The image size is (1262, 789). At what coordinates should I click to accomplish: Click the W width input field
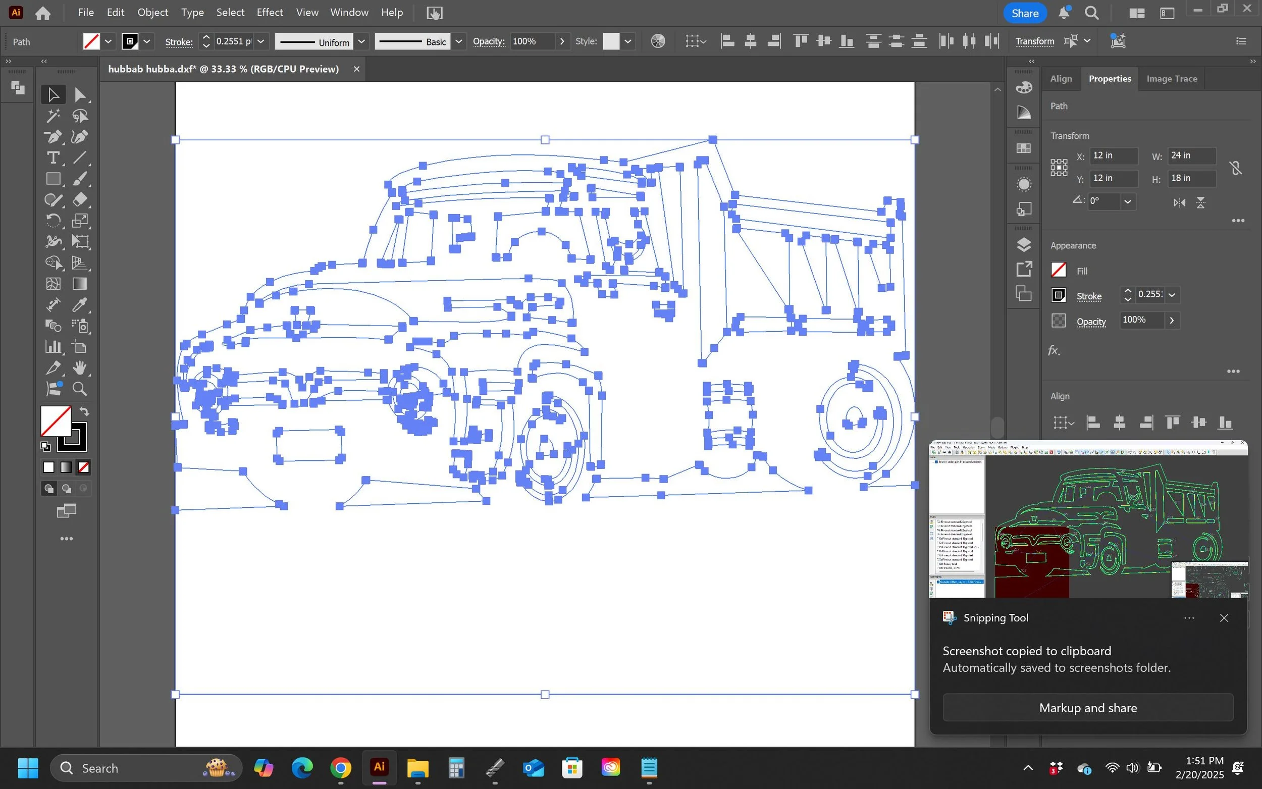pos(1190,155)
